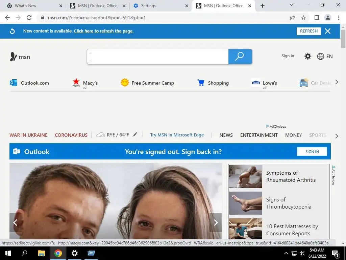
Task: Open the Outlook.com shortcut icon
Action: coord(14,83)
